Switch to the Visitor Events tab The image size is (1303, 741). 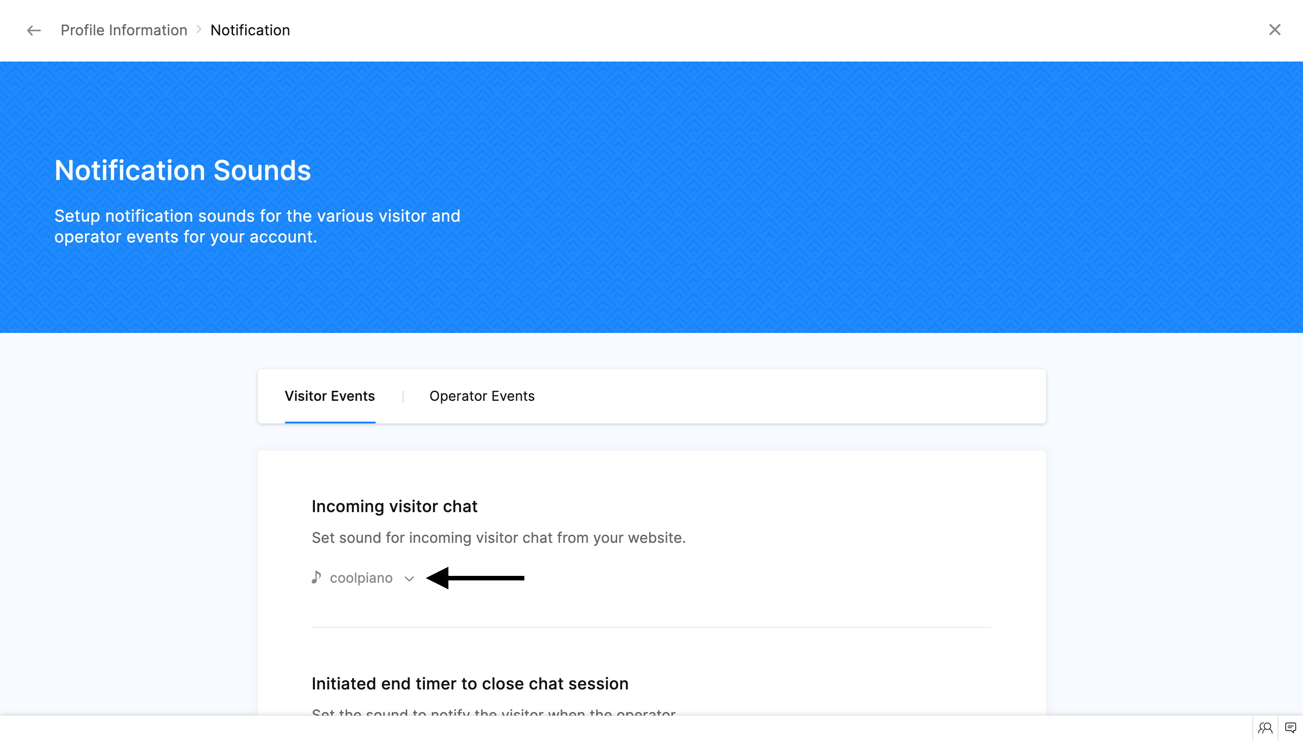(330, 396)
